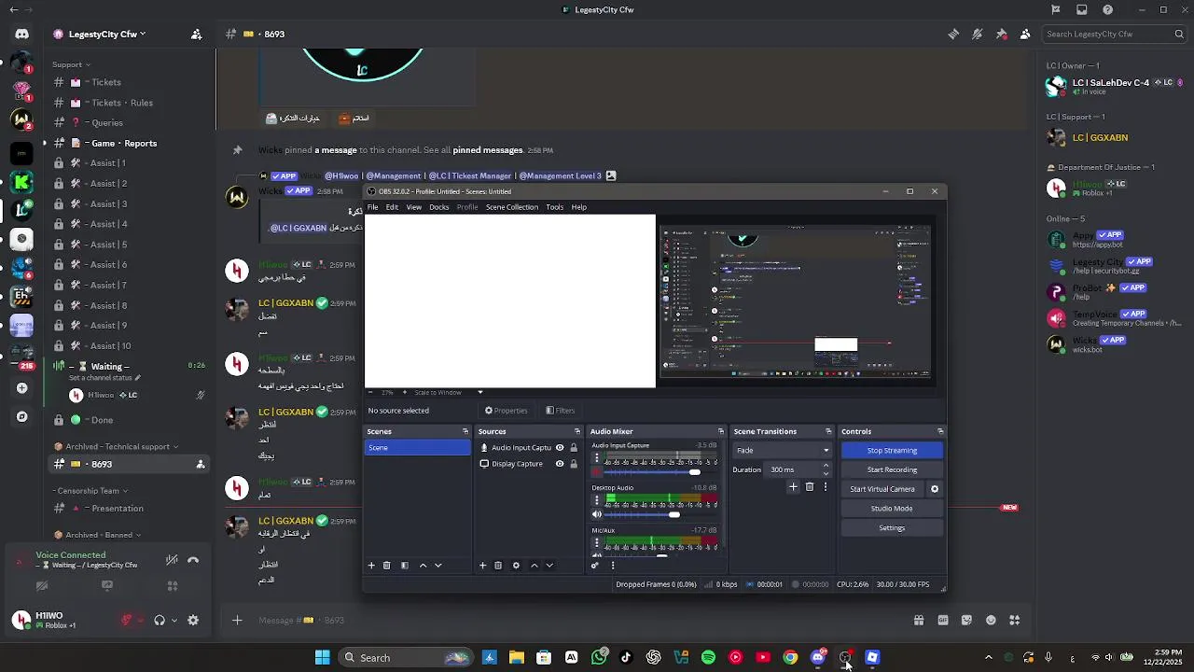Open the OBS Docks menu
Screen dimensions: 1194x672
pos(438,207)
